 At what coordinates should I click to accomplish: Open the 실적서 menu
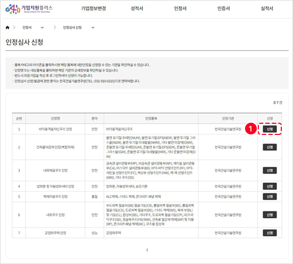coord(267,8)
